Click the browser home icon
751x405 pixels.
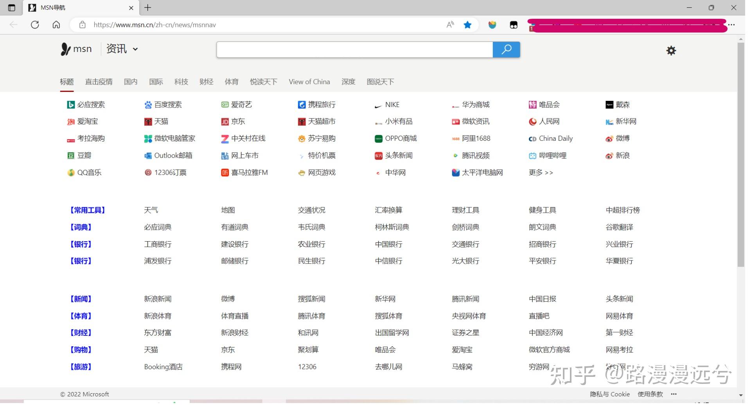click(57, 25)
